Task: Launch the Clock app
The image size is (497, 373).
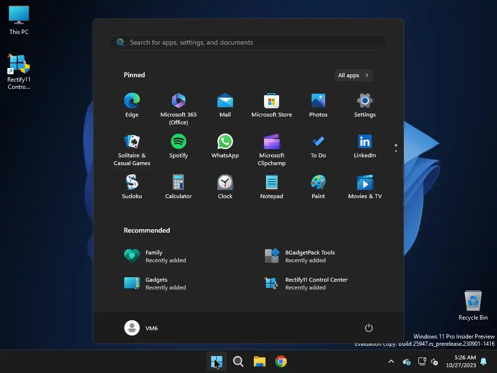Action: click(225, 187)
